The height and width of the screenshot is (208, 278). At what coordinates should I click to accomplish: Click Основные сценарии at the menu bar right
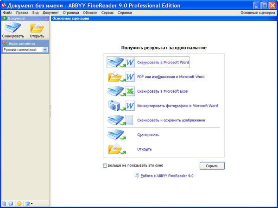(x=258, y=13)
